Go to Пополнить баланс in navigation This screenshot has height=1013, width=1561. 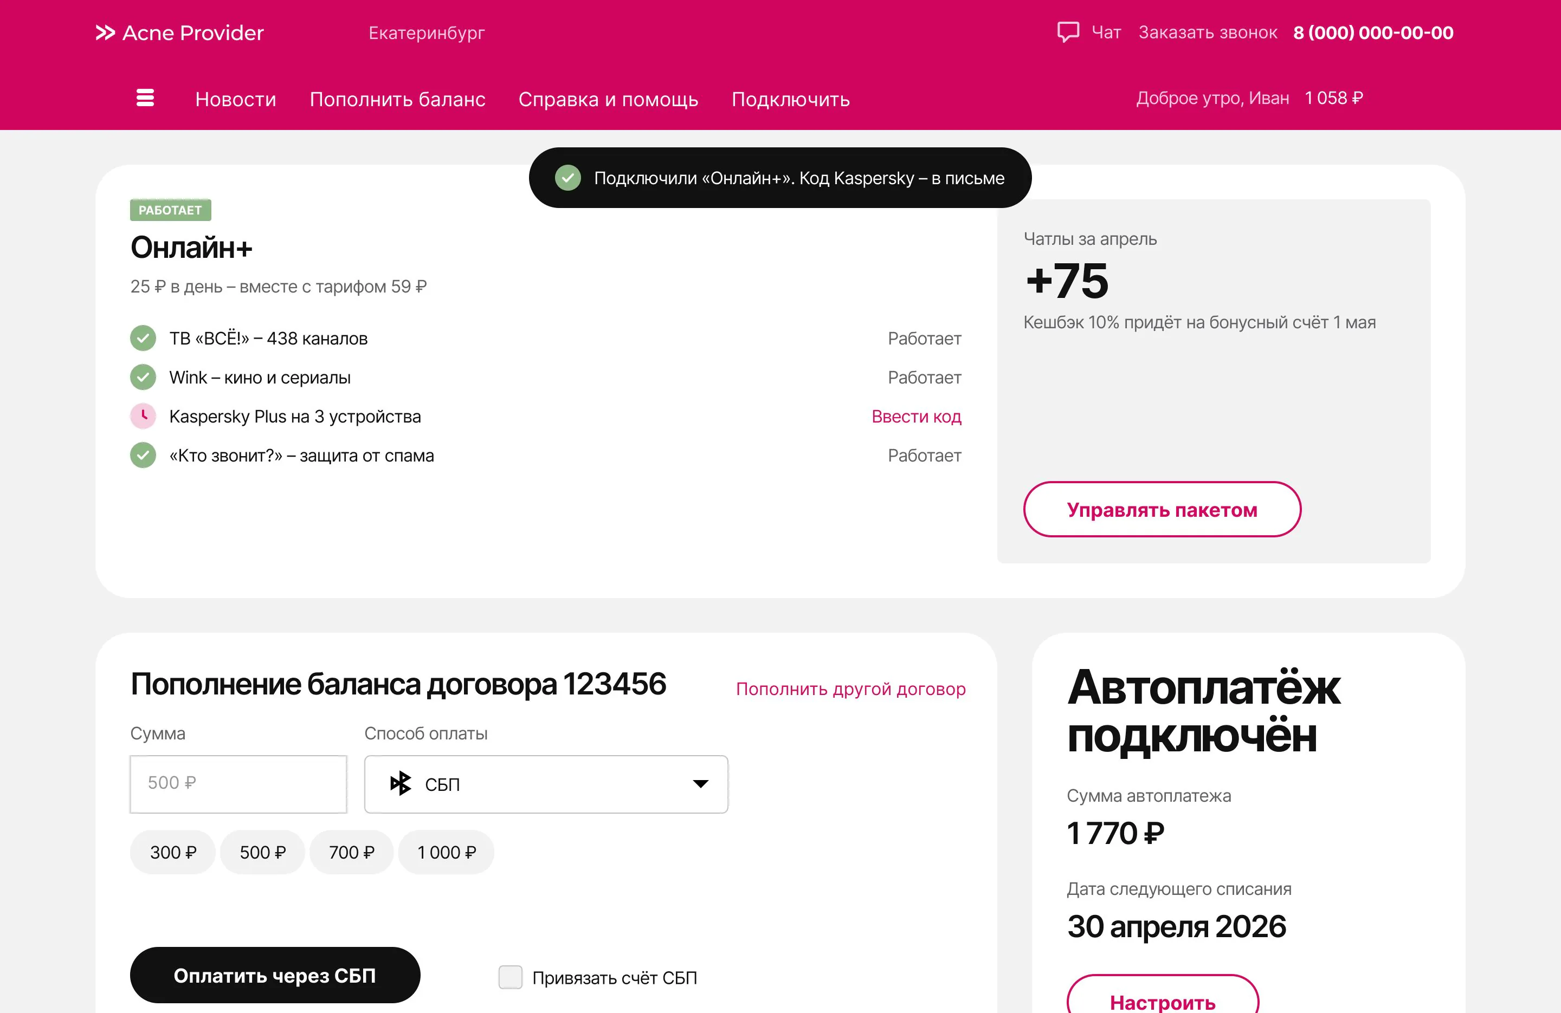tap(397, 99)
